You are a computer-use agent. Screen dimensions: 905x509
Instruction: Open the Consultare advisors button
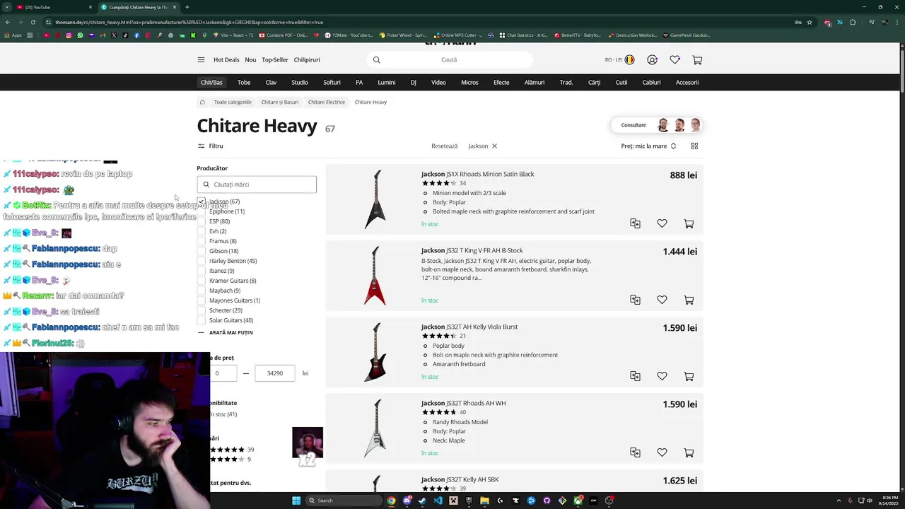[x=657, y=125]
